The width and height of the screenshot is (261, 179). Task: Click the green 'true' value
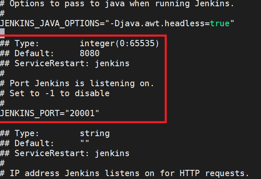(x=220, y=23)
